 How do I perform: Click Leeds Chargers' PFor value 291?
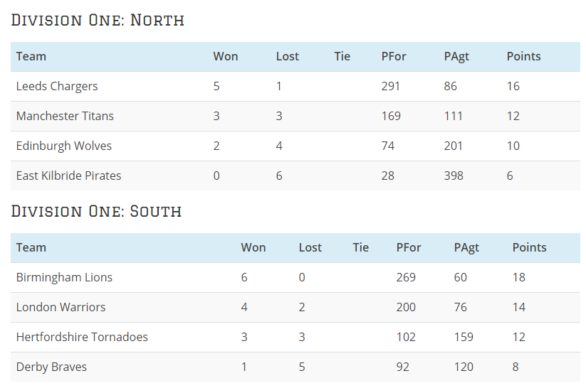[390, 86]
